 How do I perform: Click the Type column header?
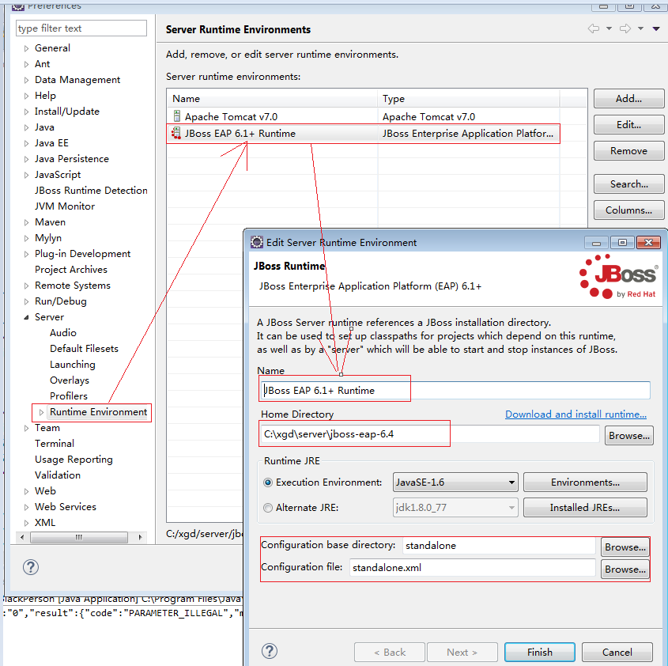point(468,99)
